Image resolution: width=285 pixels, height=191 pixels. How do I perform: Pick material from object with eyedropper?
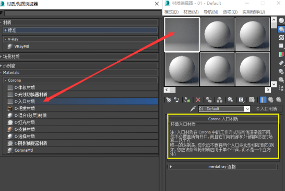193,109
